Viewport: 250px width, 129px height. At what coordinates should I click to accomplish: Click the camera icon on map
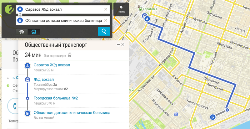click(176, 114)
